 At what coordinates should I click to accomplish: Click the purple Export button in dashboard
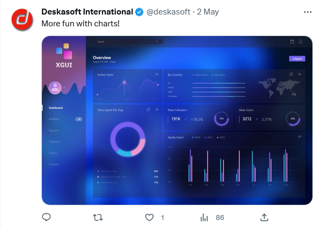click(x=297, y=59)
